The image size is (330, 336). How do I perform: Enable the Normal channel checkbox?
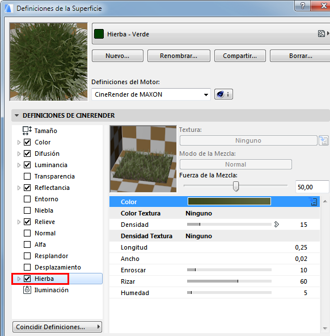tap(27, 233)
